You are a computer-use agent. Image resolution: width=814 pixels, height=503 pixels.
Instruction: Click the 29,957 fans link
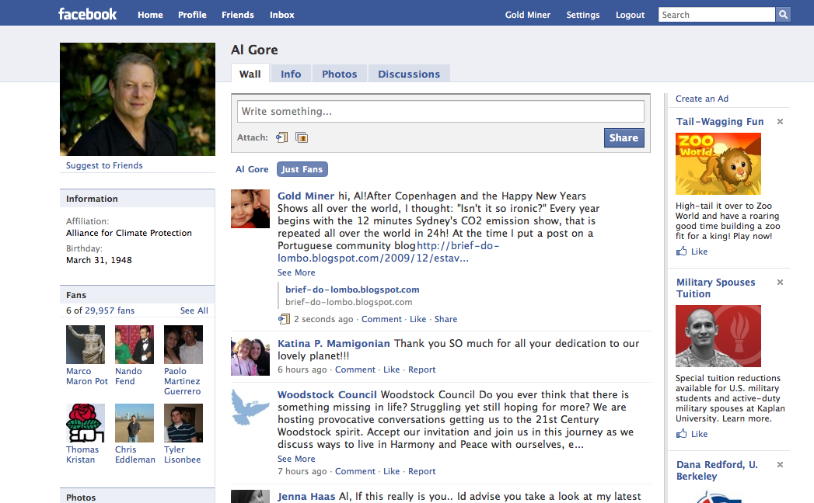point(110,310)
